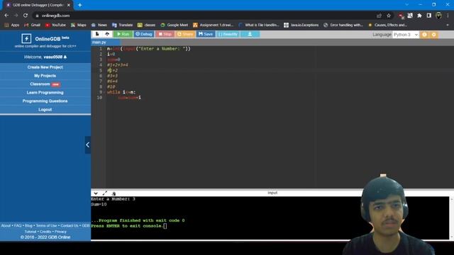454x255 pixels.
Task: Click Contact Us in footer
Action: click(70, 225)
